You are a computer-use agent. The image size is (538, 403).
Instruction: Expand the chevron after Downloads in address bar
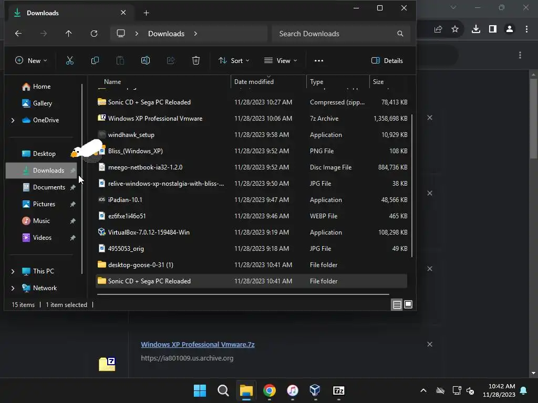[195, 34]
